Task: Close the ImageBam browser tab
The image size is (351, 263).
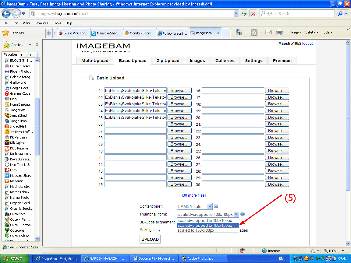Action: [x=218, y=33]
